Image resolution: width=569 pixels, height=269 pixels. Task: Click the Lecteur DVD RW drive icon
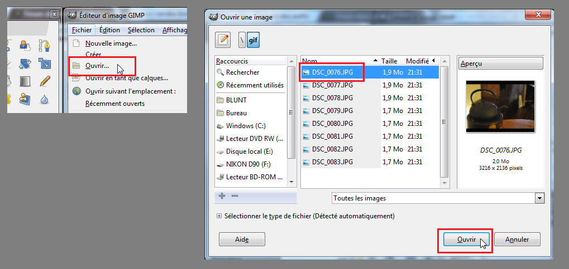(x=220, y=138)
